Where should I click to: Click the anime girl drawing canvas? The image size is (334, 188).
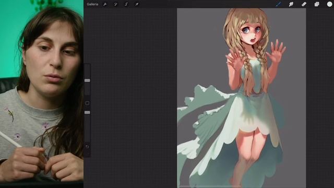coord(241,98)
